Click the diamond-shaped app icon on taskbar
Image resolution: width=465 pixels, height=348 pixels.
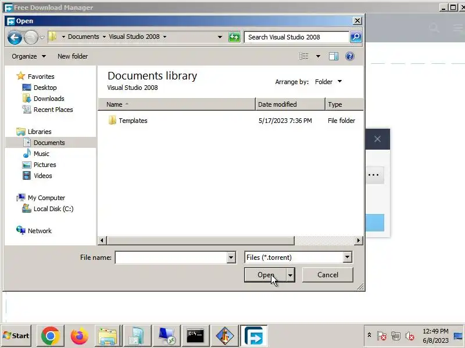[x=224, y=336]
